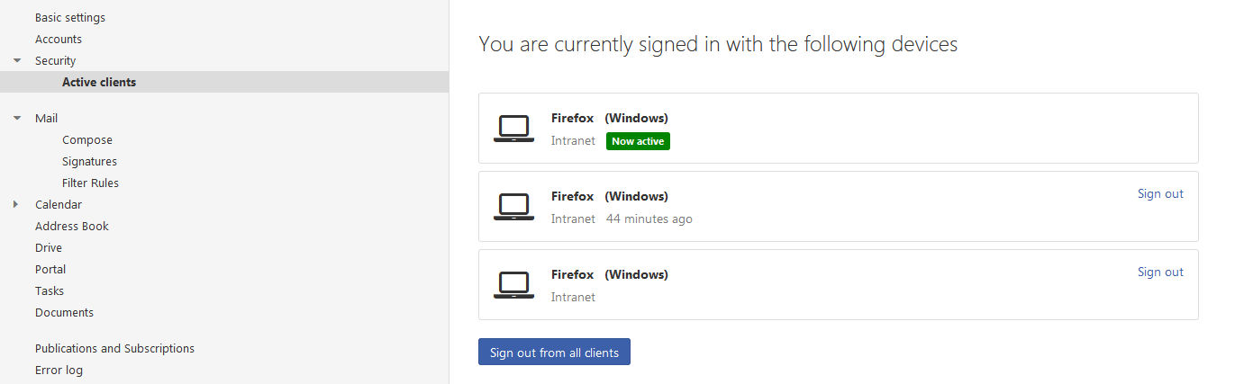Viewport: 1235px width, 384px height.
Task: Open Compose settings under Mail
Action: click(x=87, y=140)
